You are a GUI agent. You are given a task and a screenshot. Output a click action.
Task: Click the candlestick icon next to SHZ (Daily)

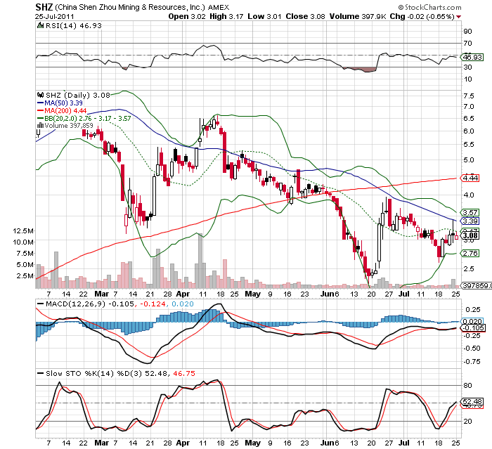click(41, 95)
